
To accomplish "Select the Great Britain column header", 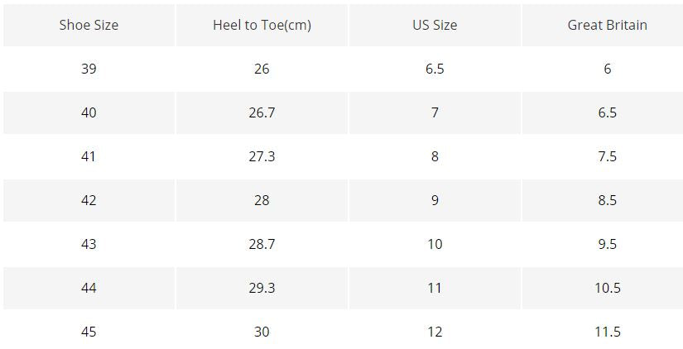I will [607, 25].
